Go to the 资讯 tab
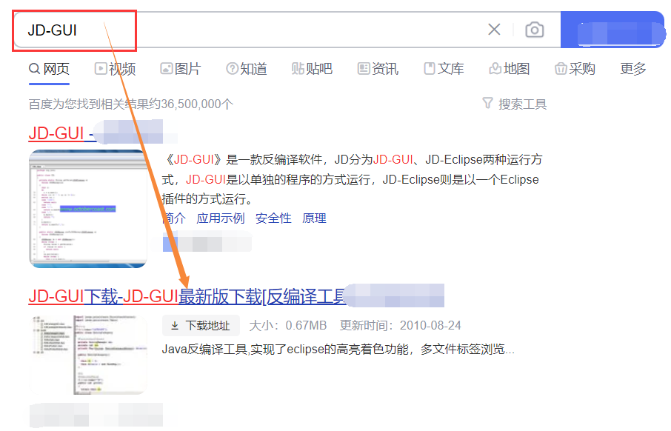Screen dimensions: 671x431 click(x=378, y=68)
